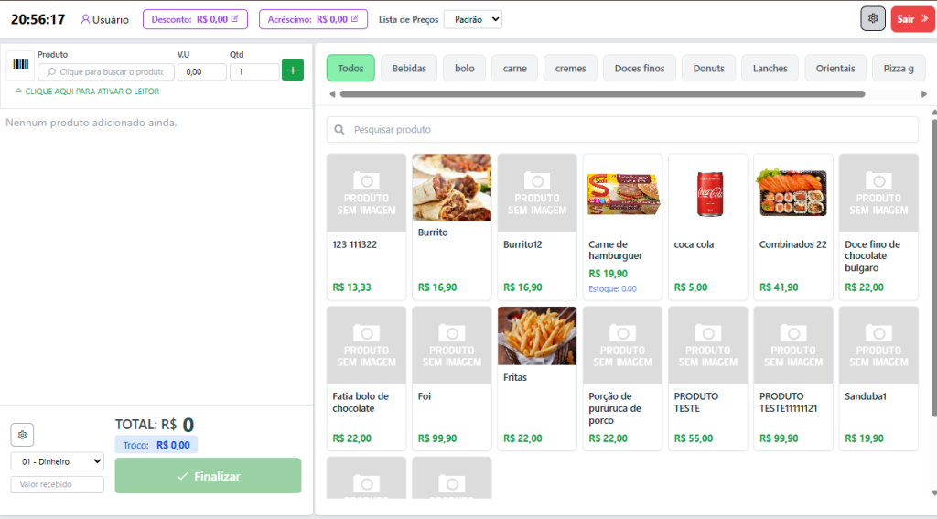The width and height of the screenshot is (937, 519).
Task: Select the Carne de hamburguer image
Action: (622, 193)
